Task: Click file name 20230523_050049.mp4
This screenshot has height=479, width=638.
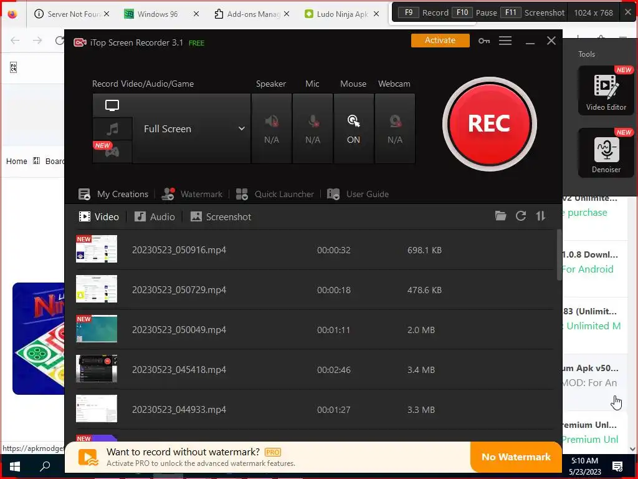Action: tap(179, 330)
